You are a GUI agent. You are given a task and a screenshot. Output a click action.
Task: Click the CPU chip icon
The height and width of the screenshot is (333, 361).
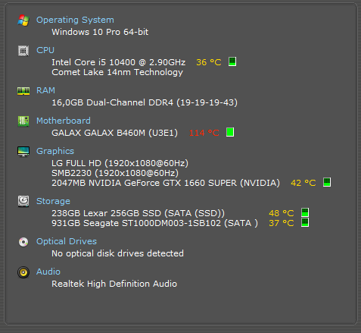23,51
